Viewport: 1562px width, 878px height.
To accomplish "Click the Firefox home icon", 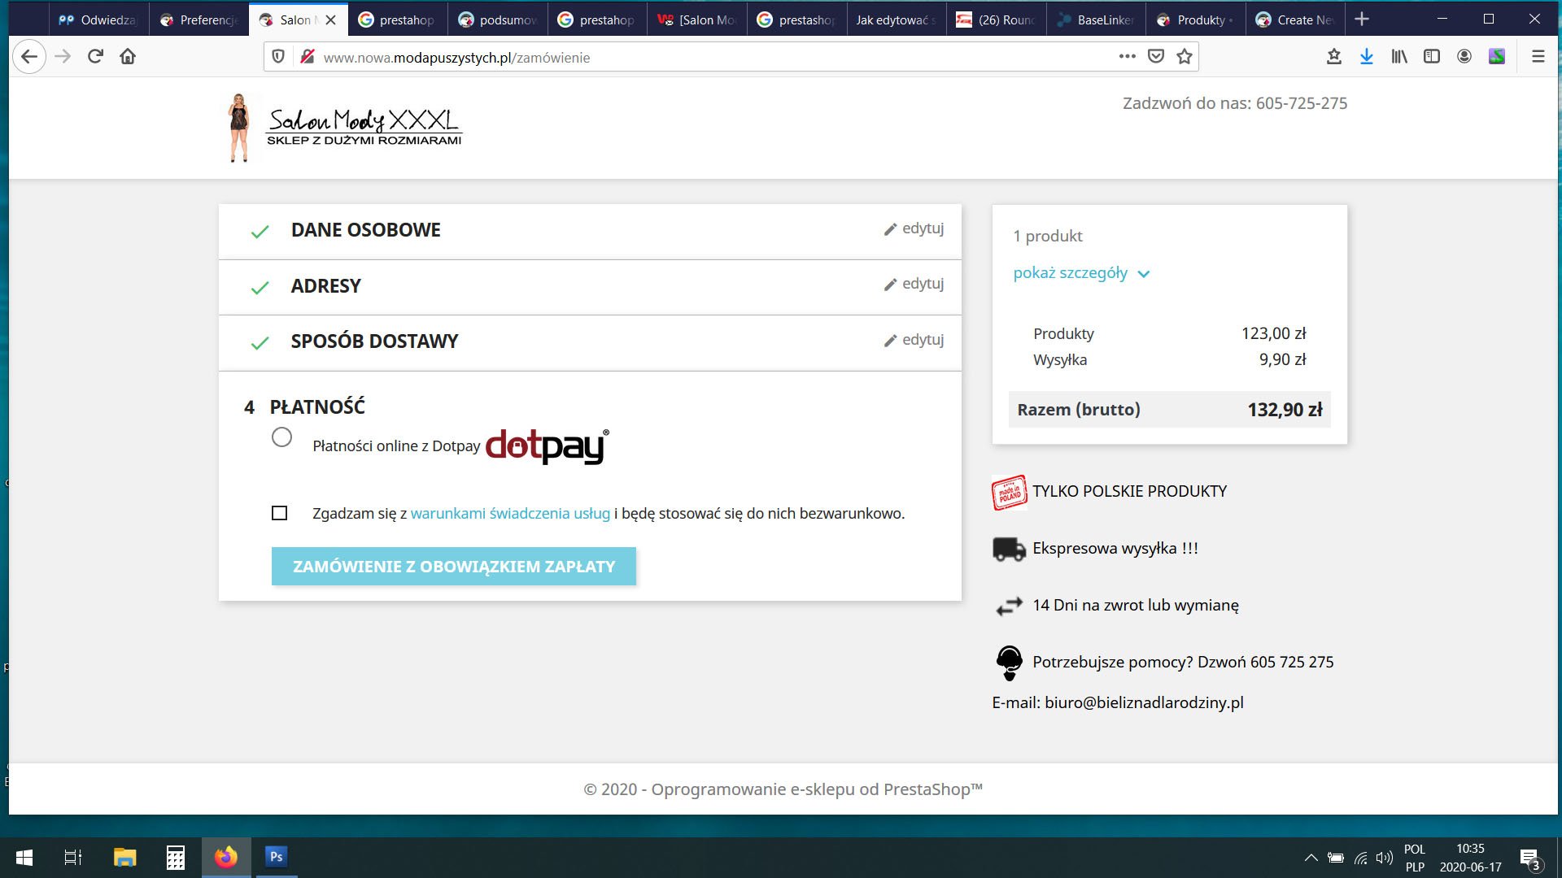I will 128,56.
